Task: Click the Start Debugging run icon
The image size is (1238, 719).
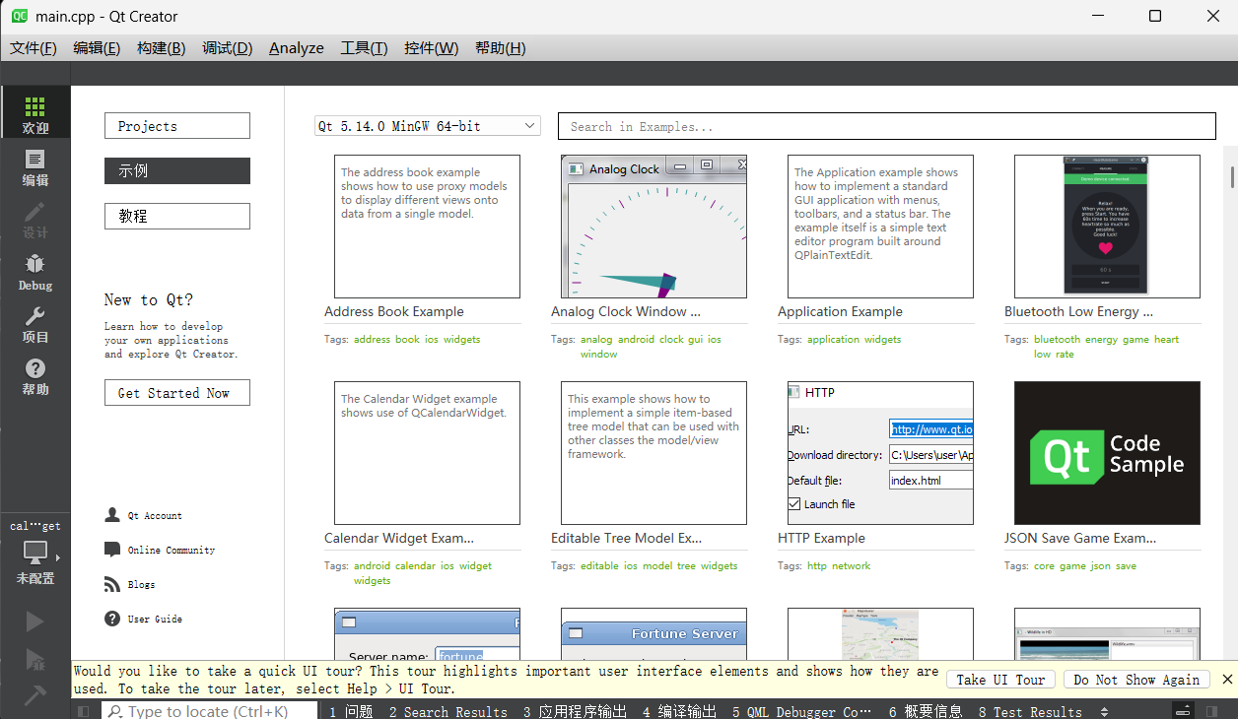Action: [x=34, y=658]
